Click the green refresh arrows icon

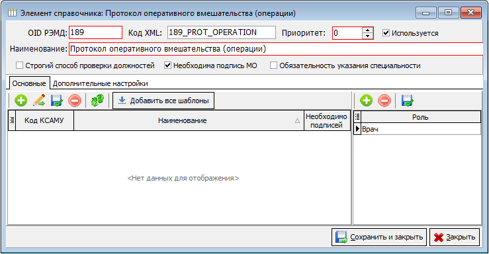(97, 101)
